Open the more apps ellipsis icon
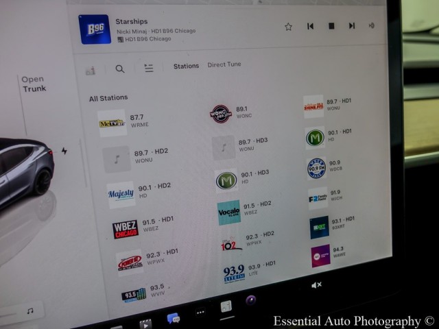The height and width of the screenshot is (329, 439). coord(200,313)
